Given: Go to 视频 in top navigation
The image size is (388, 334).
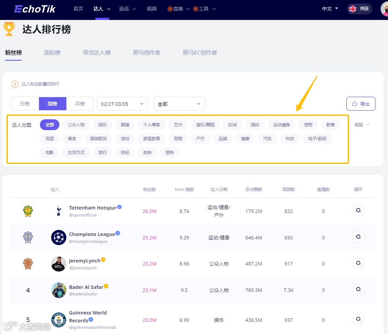Looking at the screenshot, I should [x=152, y=9].
